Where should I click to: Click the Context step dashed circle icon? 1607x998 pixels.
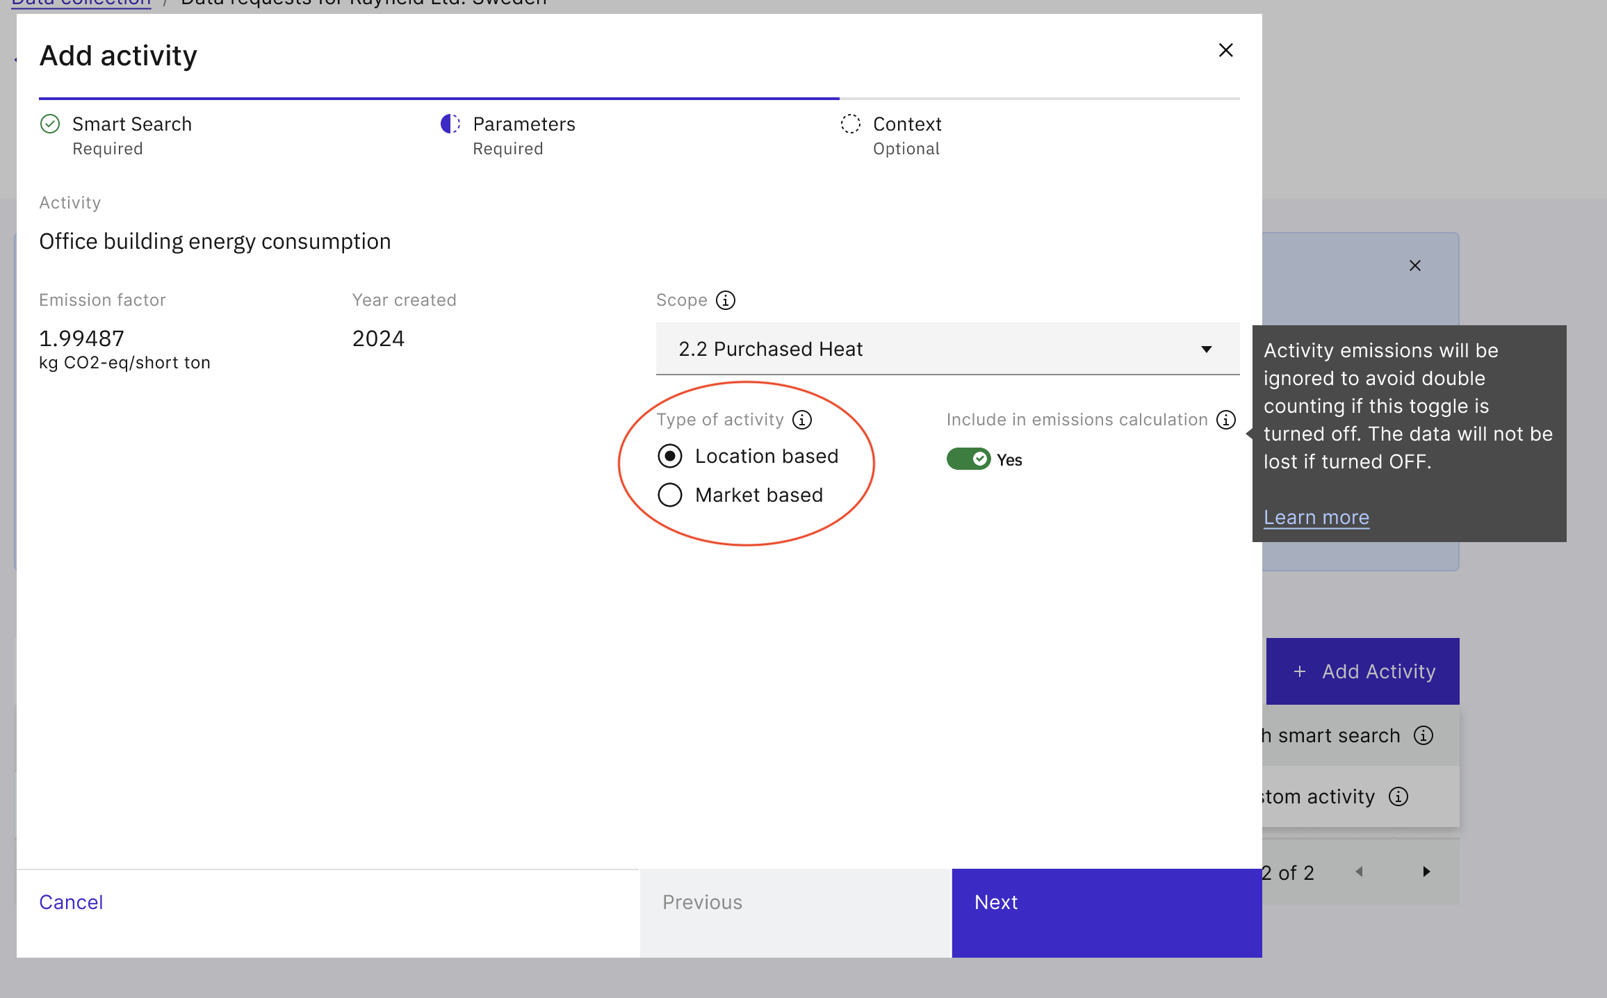click(x=850, y=124)
